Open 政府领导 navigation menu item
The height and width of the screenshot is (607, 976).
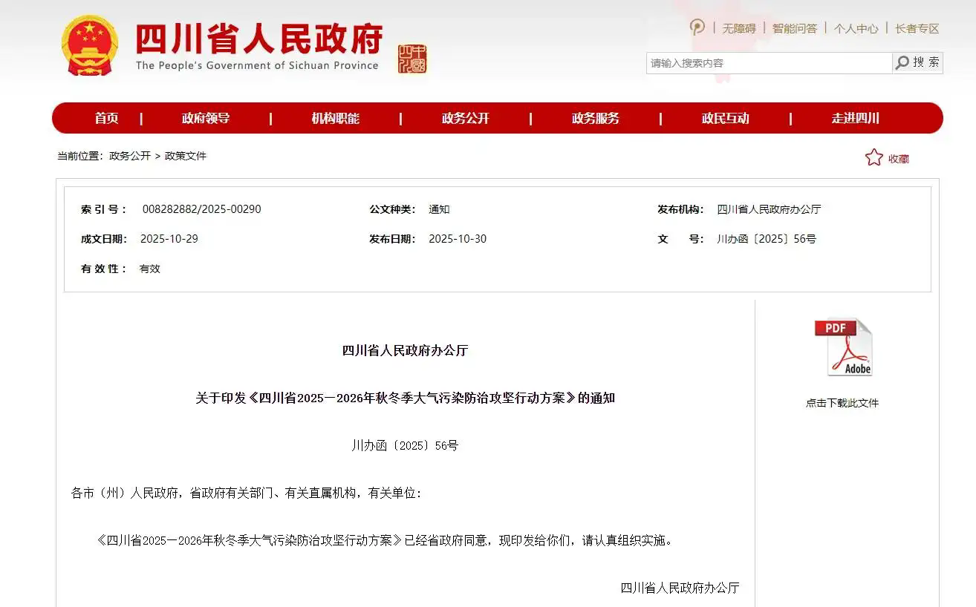click(206, 118)
